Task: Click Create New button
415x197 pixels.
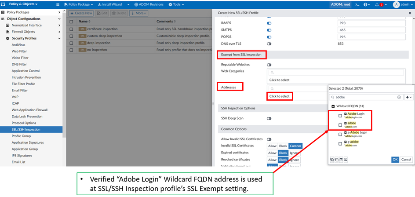Action: (x=81, y=13)
